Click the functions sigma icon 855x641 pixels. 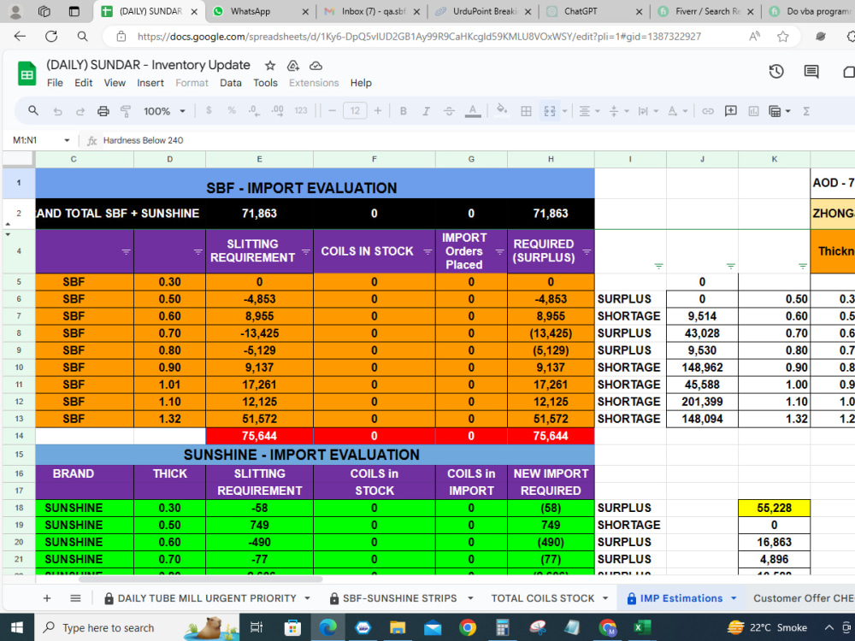[805, 111]
